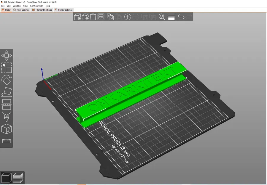Switch to the Printer Settings tab
Screen dimensions: 267x185
click(63, 9)
